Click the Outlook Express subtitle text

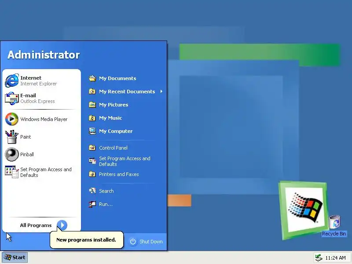(37, 101)
